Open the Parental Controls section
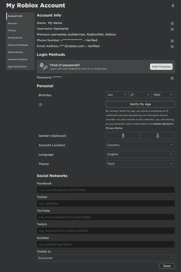181x272 pixels. click(x=17, y=59)
